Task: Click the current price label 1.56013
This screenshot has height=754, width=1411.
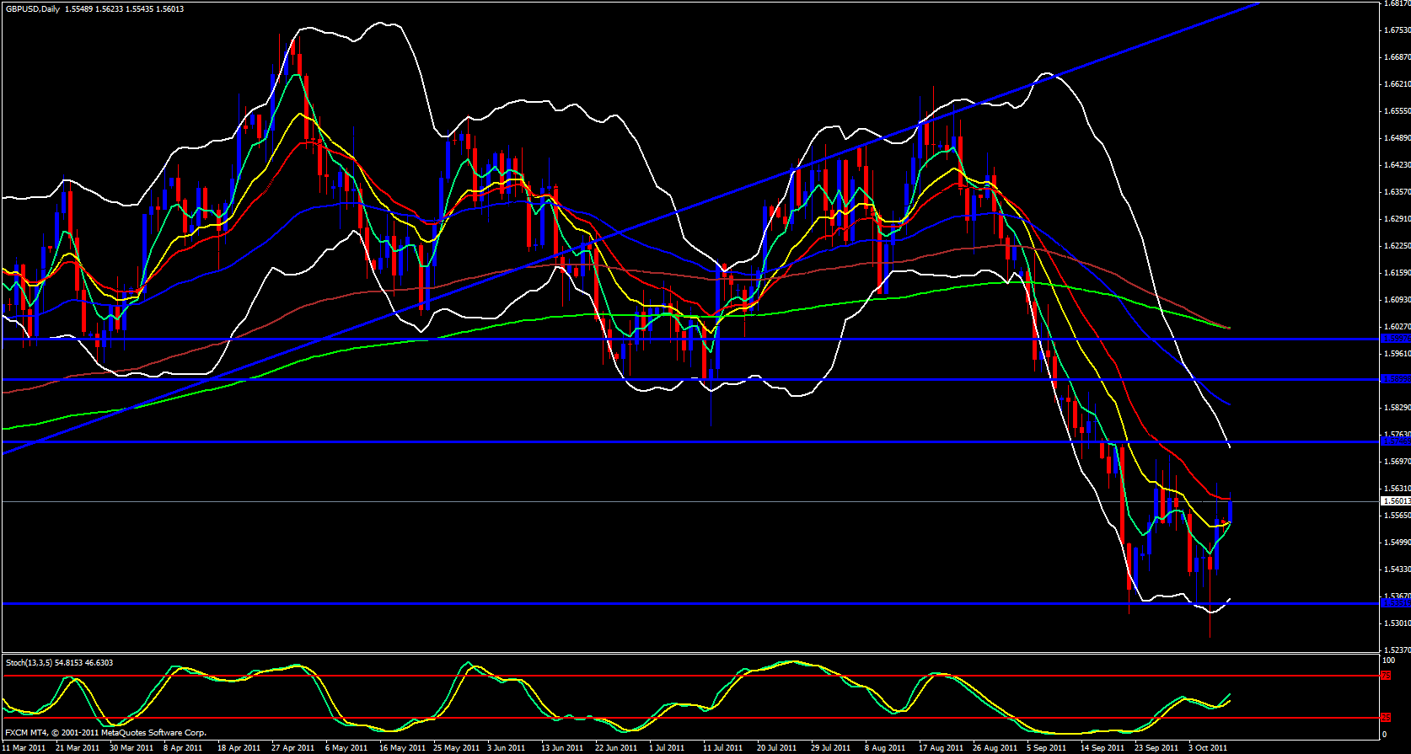Action: pyautogui.click(x=1395, y=501)
